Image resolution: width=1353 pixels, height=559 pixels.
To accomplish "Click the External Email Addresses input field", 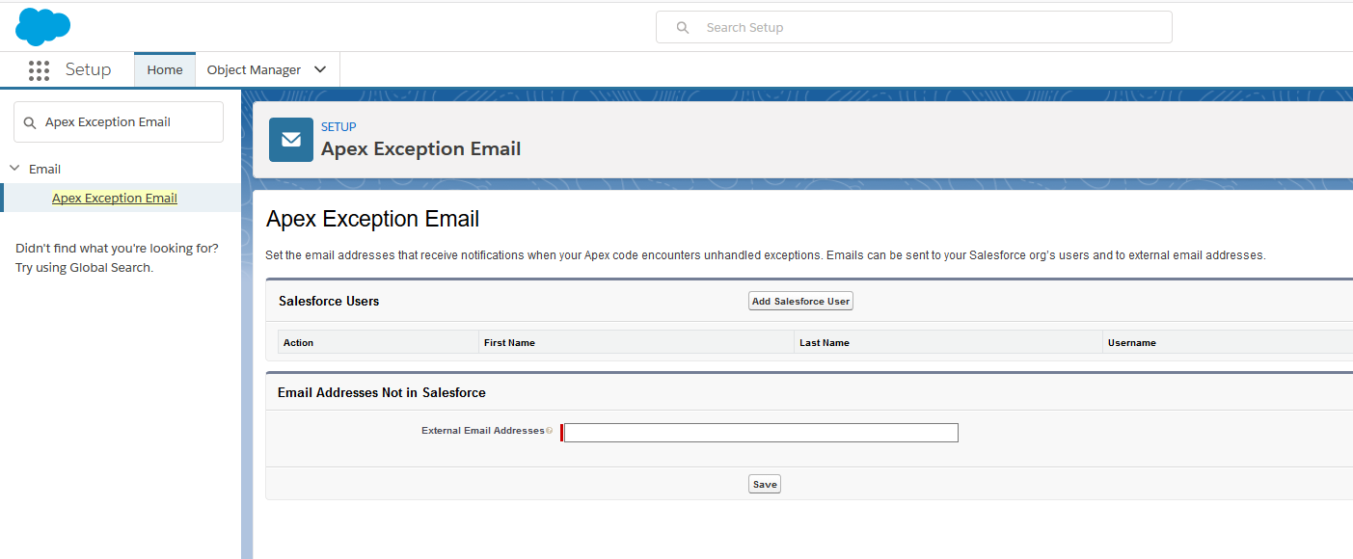I will [761, 433].
